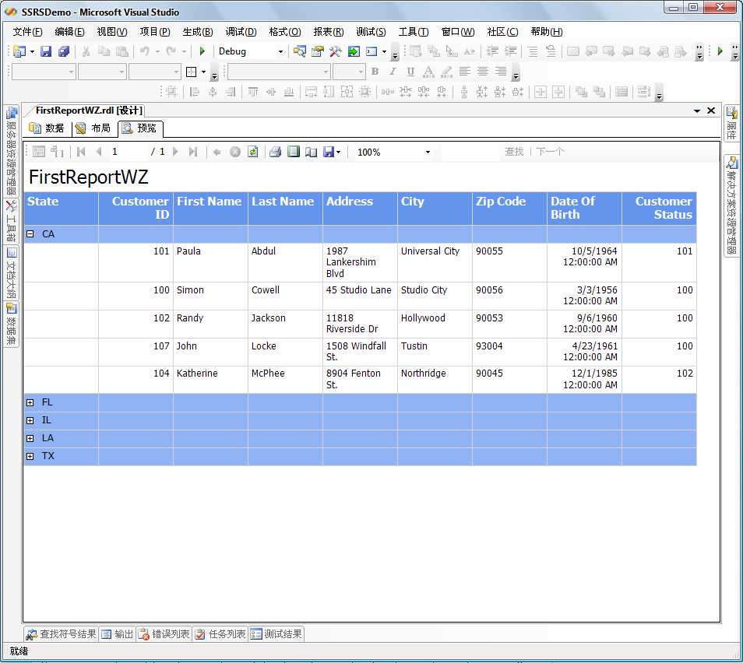This screenshot has width=743, height=663.
Task: Click the report search text box
Action: (x=470, y=152)
